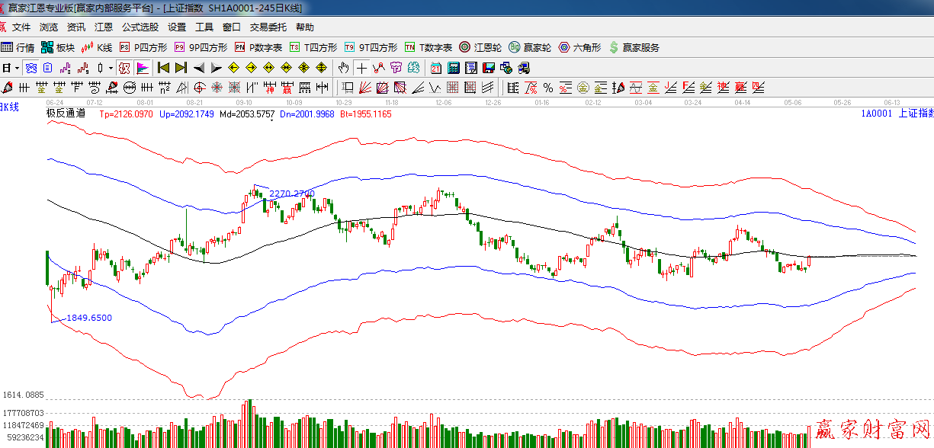Click the calendar date icon
934x448 pixels.
pos(435,68)
